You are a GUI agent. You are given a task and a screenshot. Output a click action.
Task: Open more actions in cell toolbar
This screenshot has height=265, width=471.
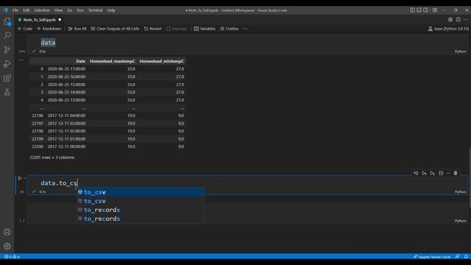click(448, 174)
